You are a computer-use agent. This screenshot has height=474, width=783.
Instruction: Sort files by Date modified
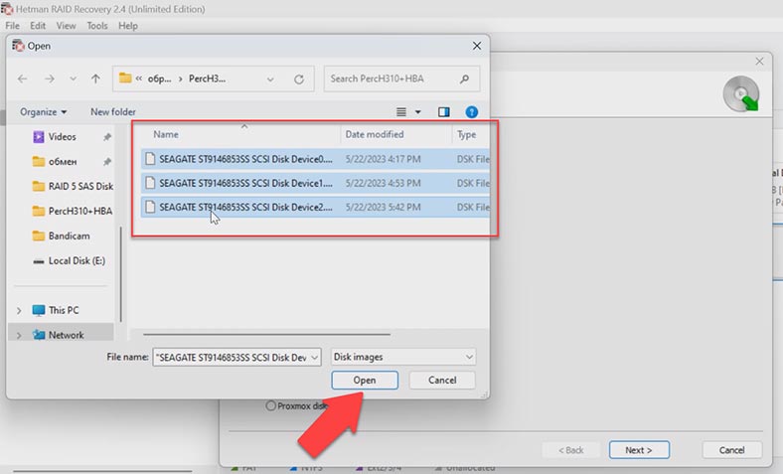(375, 134)
